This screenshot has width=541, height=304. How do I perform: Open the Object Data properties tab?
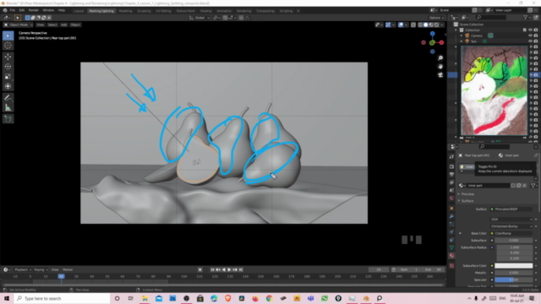451,247
